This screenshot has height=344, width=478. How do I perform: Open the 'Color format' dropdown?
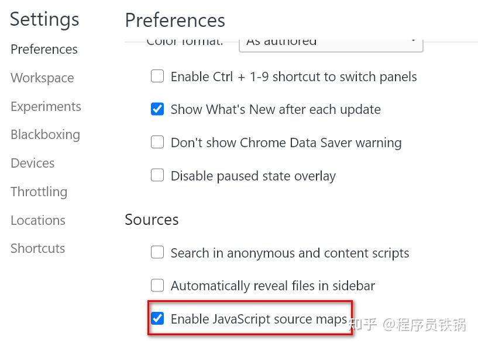tap(331, 41)
